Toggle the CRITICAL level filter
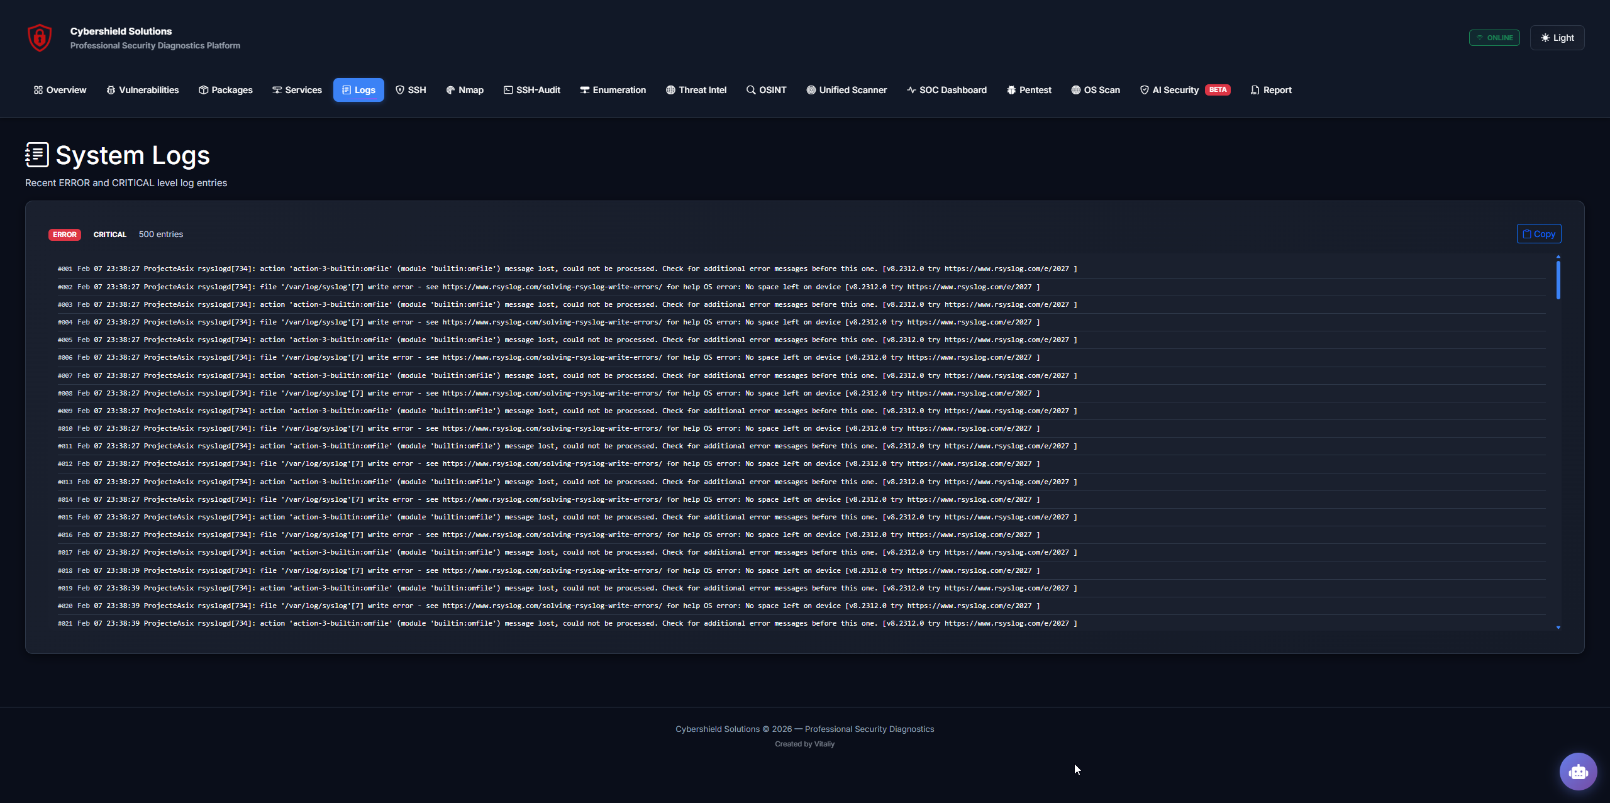This screenshot has height=803, width=1610. point(110,235)
